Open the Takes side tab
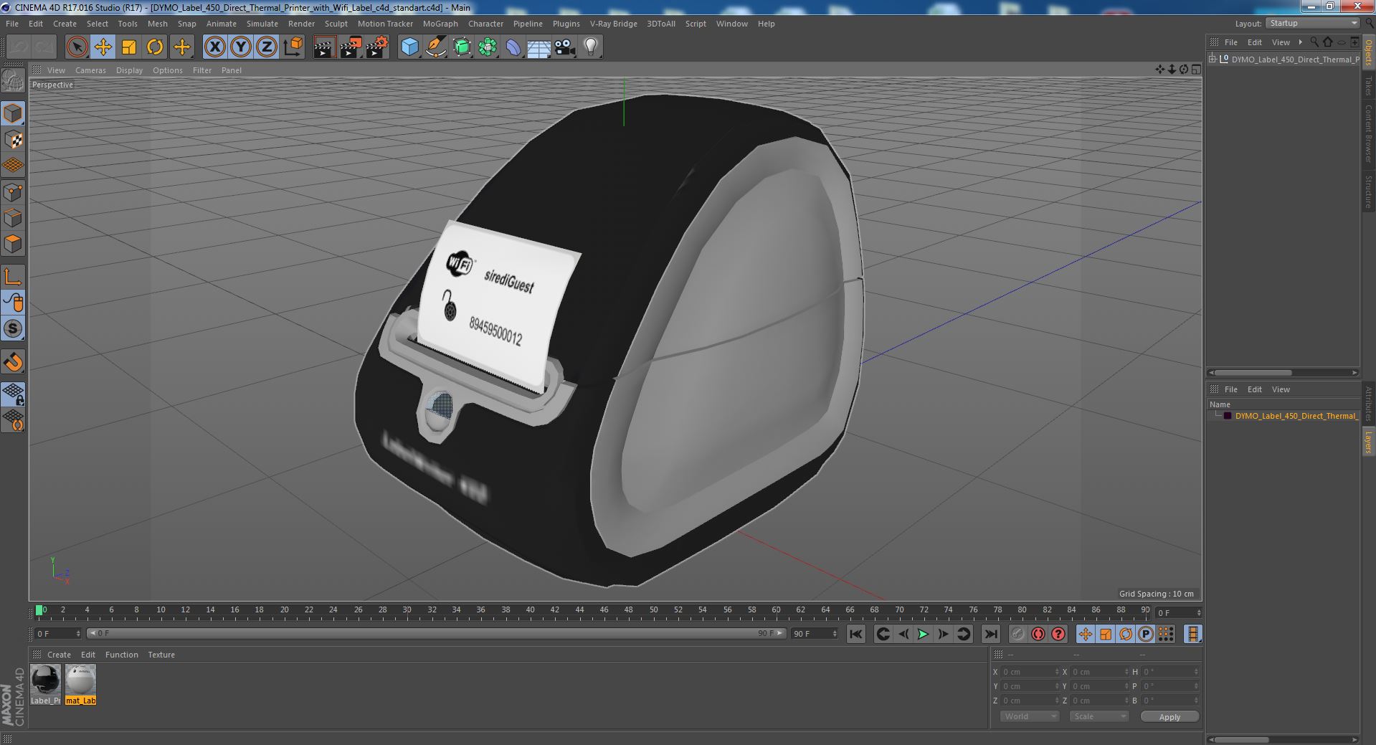 [1368, 86]
